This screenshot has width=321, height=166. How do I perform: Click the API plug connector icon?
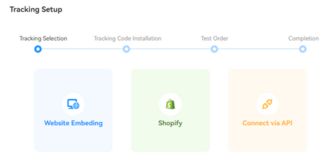(267, 104)
